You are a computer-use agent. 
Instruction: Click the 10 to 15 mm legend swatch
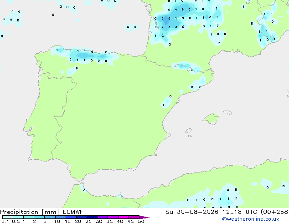point(60,217)
